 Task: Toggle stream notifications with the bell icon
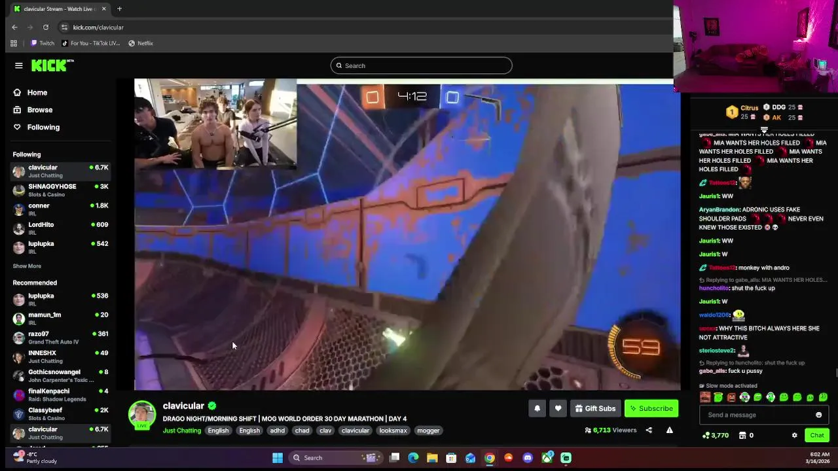537,408
